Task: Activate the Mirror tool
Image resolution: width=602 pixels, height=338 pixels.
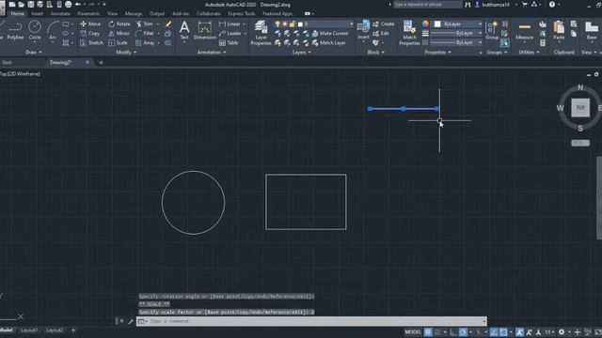Action: pos(119,34)
